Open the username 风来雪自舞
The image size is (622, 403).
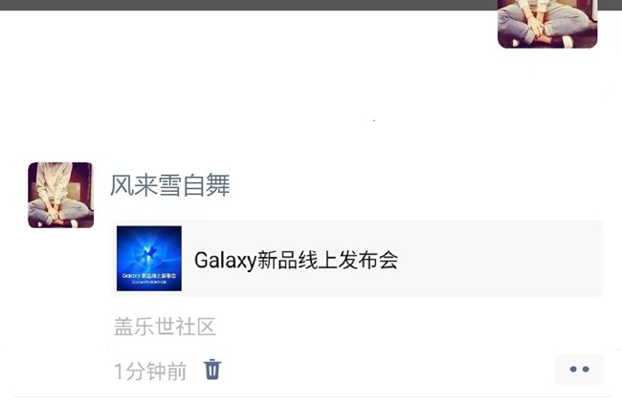tap(169, 185)
